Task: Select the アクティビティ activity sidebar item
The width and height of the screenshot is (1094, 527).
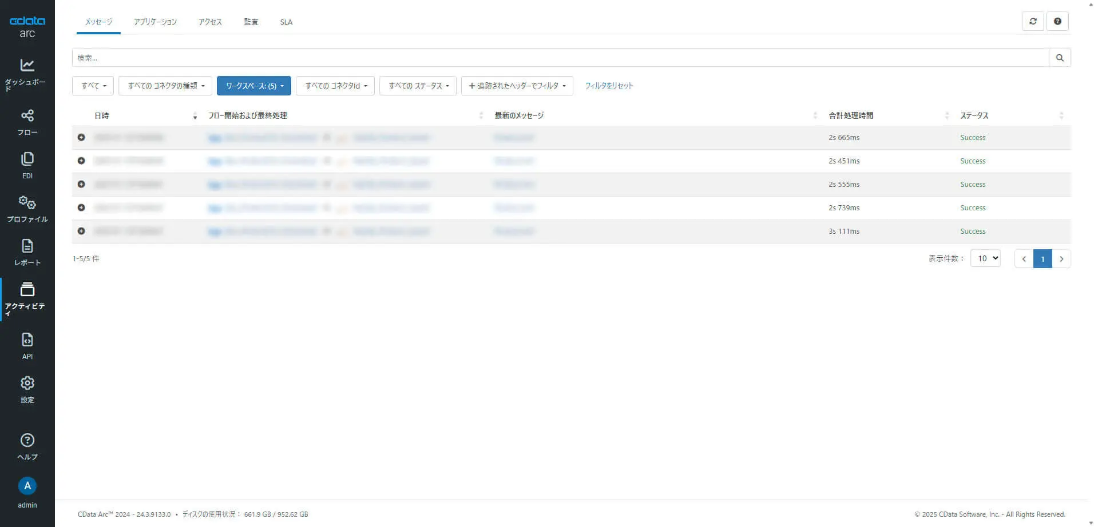Action: (27, 299)
